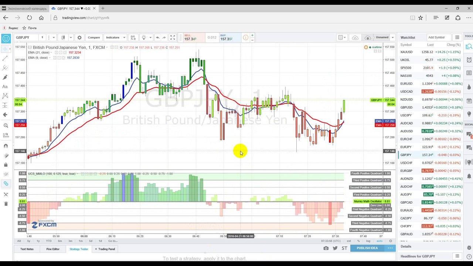Image resolution: width=473 pixels, height=266 pixels.
Task: Select the back arrow tool in left toolbar
Action: pos(5,115)
